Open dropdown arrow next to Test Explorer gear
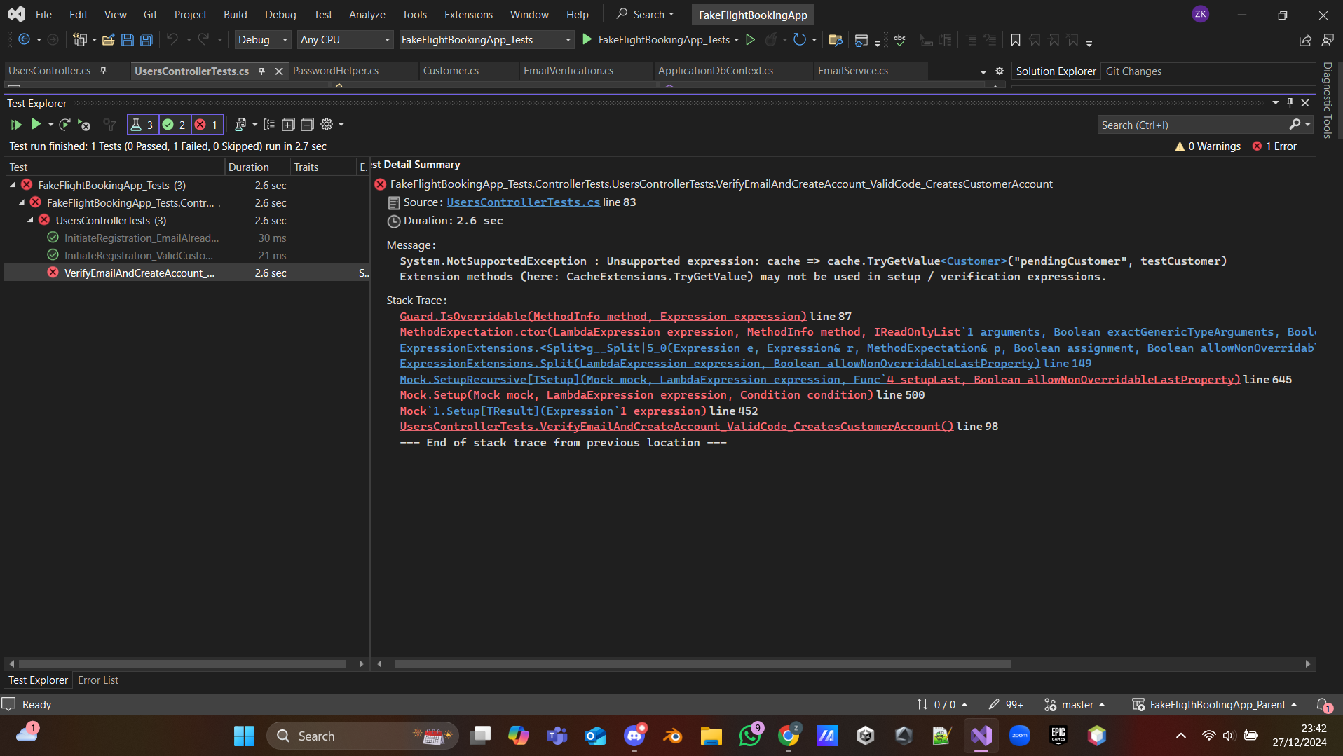Image resolution: width=1343 pixels, height=756 pixels. click(341, 125)
